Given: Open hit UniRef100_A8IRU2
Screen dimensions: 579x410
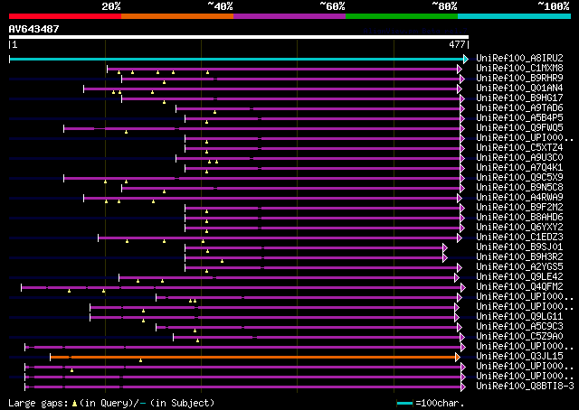Looking at the screenshot, I should click(x=519, y=59).
